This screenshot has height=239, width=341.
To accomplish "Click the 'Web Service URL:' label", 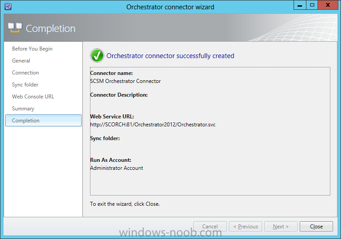I will coord(112,117).
